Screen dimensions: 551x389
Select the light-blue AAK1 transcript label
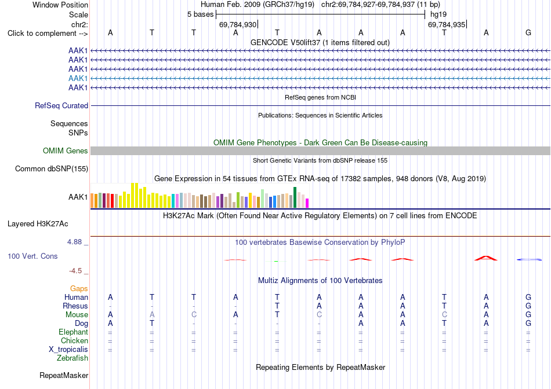[78, 78]
